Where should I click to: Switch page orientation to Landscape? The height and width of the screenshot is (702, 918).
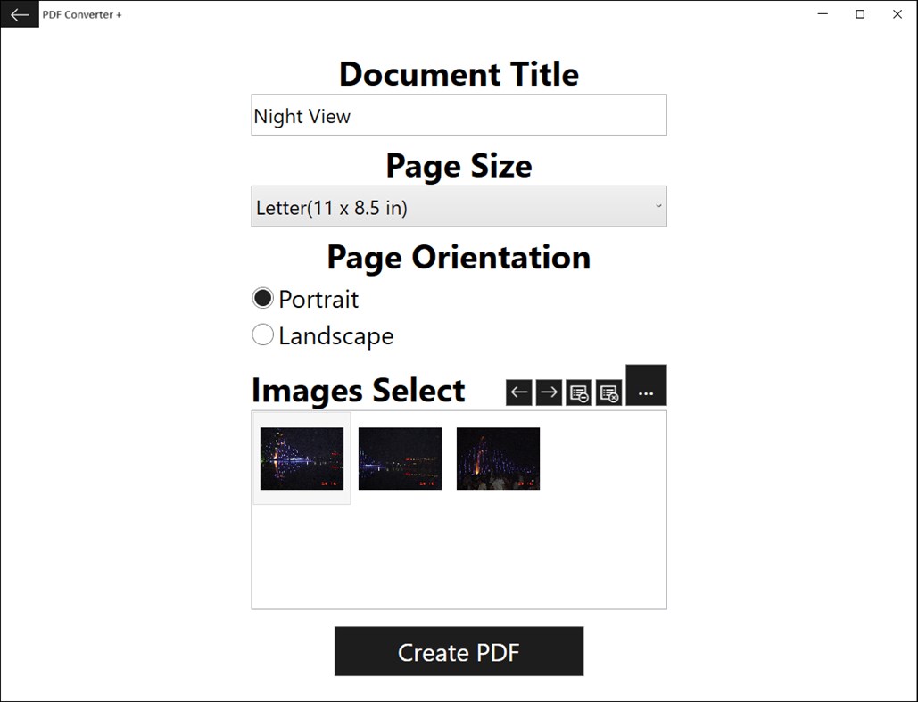(263, 334)
